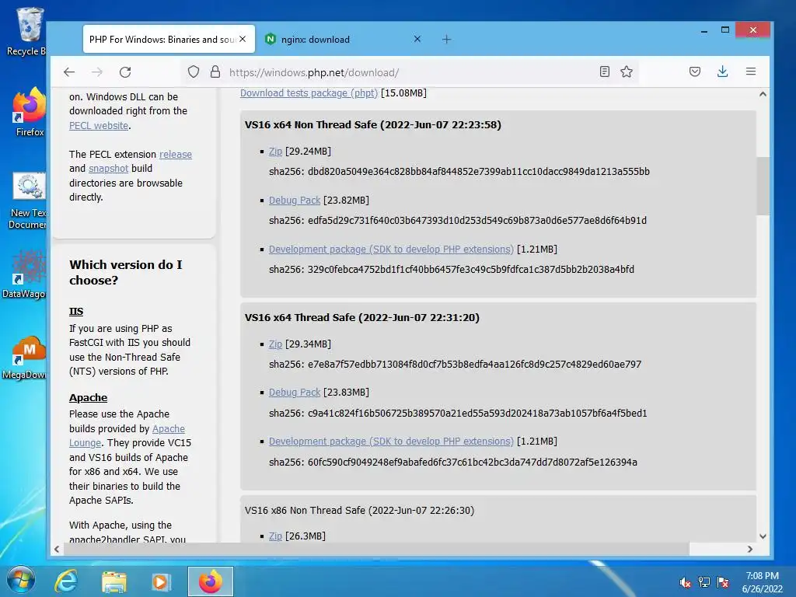Viewport: 796px width, 597px height.
Task: Select the PHP For Windows tab
Action: [169, 39]
